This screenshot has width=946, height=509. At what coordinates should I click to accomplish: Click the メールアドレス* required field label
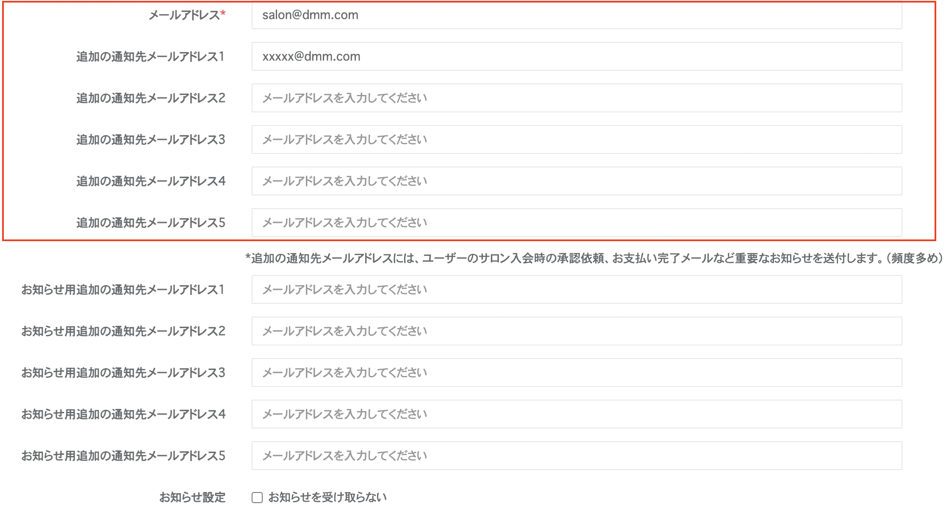[187, 15]
